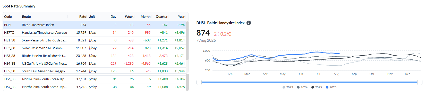Screen dimensions: 426x96
Task: Toggle the 2024 series in chart legend
Action: tap(302, 87)
